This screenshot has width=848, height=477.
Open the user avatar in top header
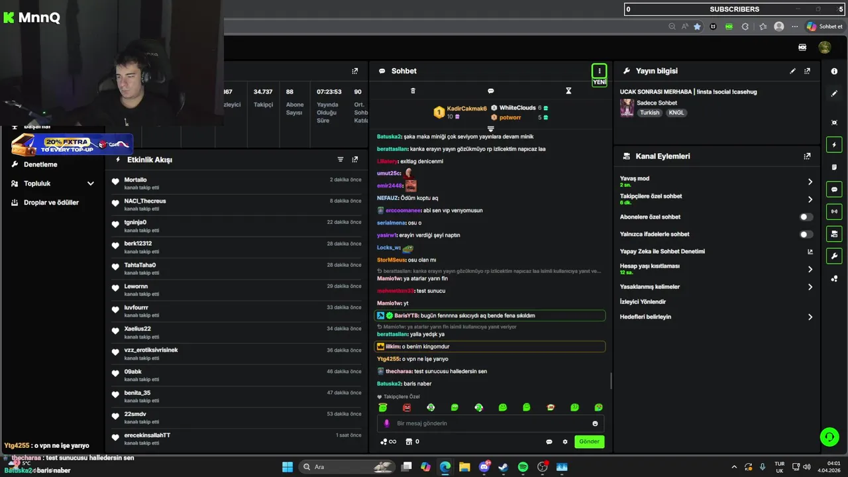[825, 48]
